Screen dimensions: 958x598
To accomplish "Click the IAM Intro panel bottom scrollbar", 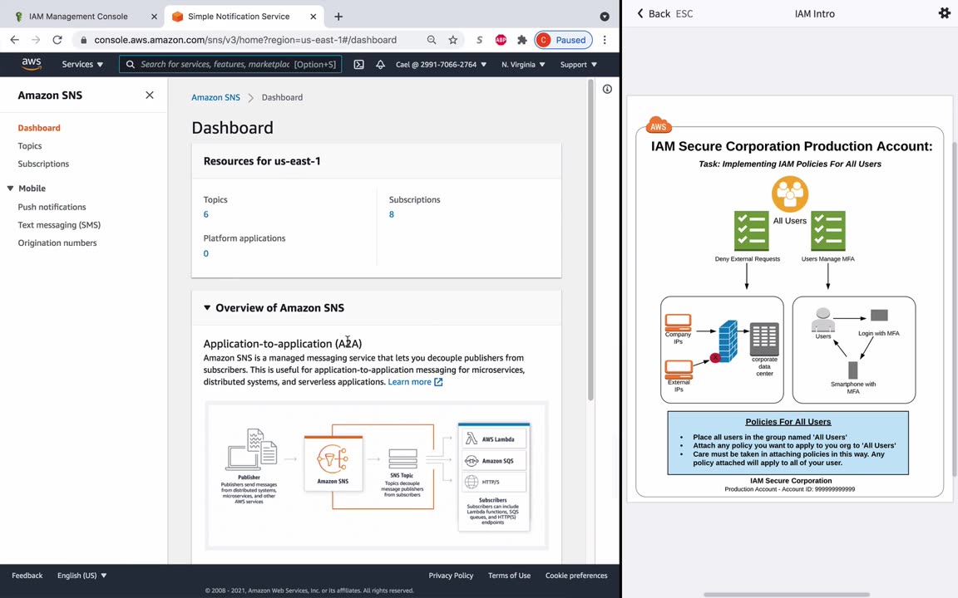I will [787, 595].
